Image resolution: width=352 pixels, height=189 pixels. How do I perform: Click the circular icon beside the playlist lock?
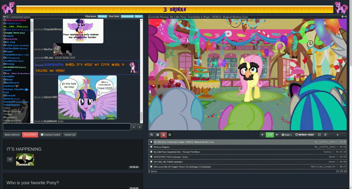click(170, 135)
